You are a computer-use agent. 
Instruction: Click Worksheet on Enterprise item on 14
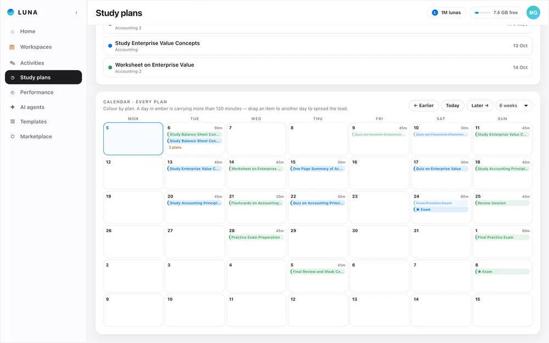[x=256, y=168]
